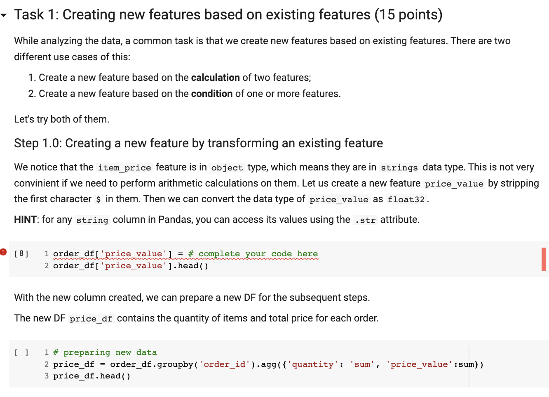
Task: Click the bold word 'condition'
Action: point(211,93)
